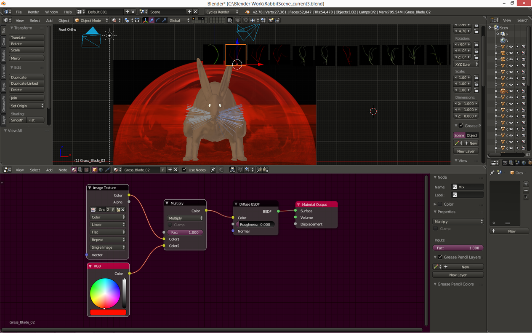Toggle the Grease Pencil Layers checkbox
The width and height of the screenshot is (532, 333).
(440, 257)
